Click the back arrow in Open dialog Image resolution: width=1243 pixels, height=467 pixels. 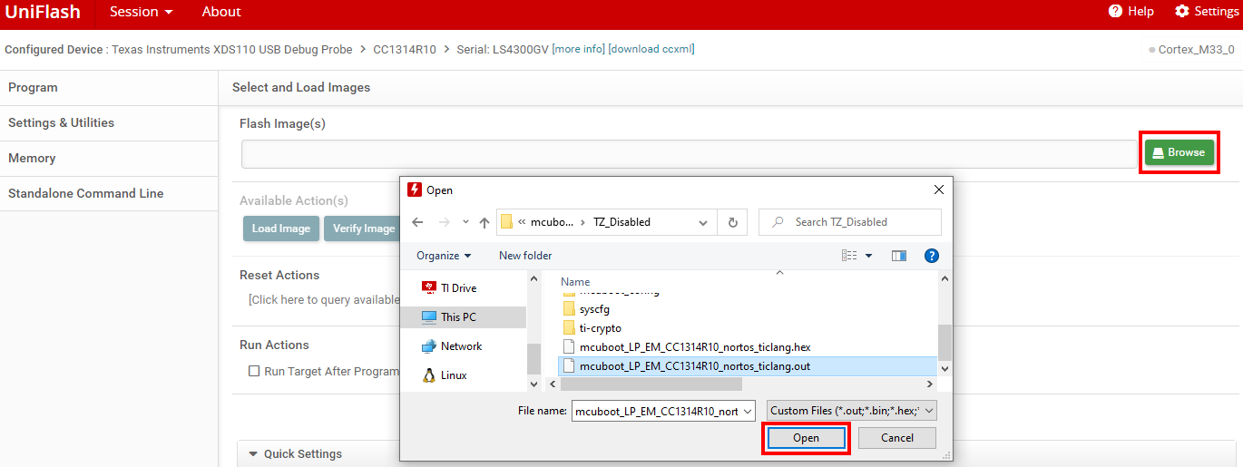coord(417,222)
